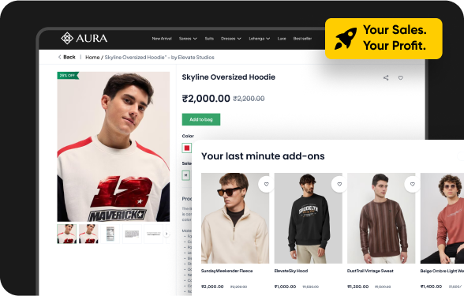Screen dimensions: 464x296
Task: Expand the Dresses dropdown menu
Action: (x=230, y=39)
